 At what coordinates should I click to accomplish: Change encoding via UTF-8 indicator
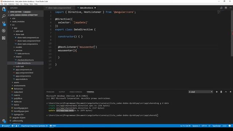coord(204,126)
